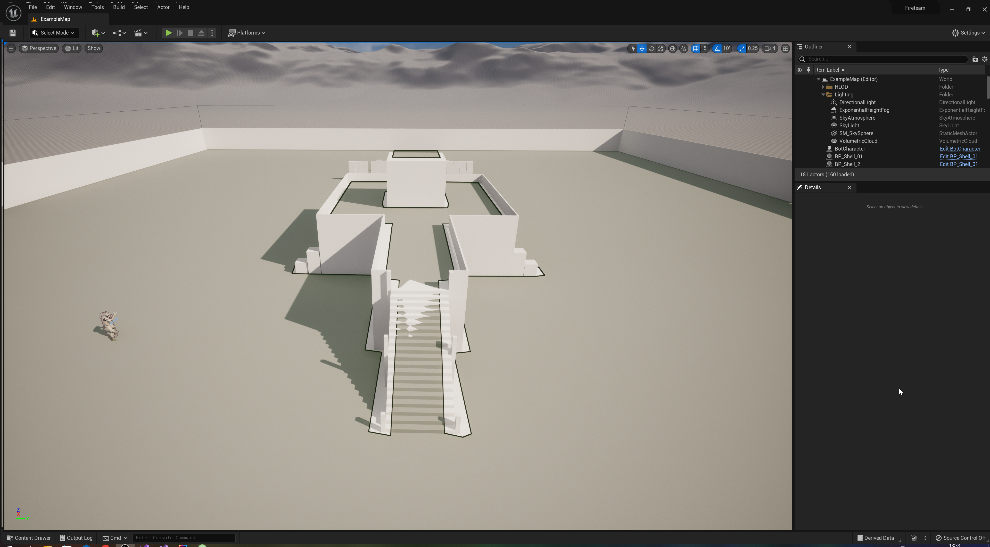Adjust the camera speed setting 4

pyautogui.click(x=770, y=48)
